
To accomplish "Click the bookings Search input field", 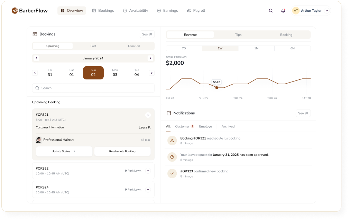I will [93, 88].
